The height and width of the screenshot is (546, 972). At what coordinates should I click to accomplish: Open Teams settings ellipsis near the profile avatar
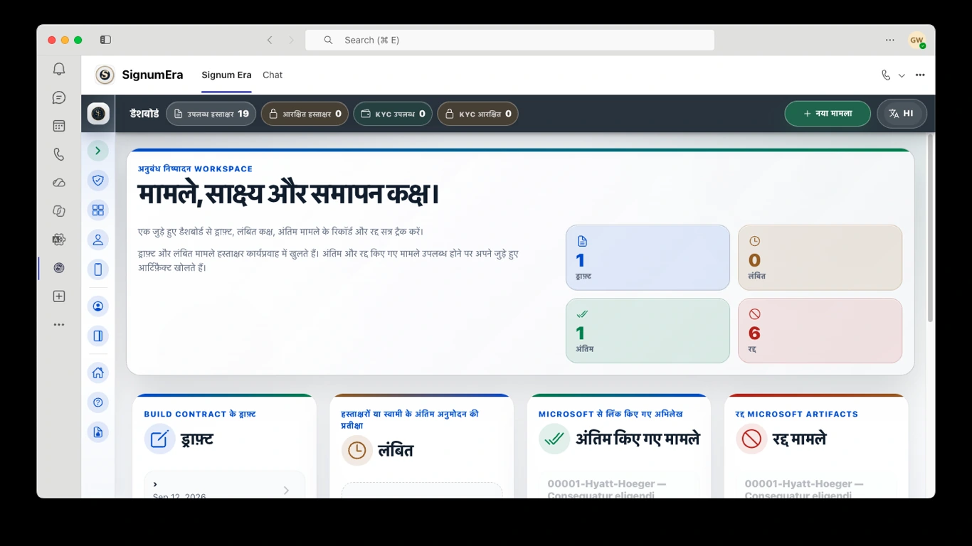889,40
